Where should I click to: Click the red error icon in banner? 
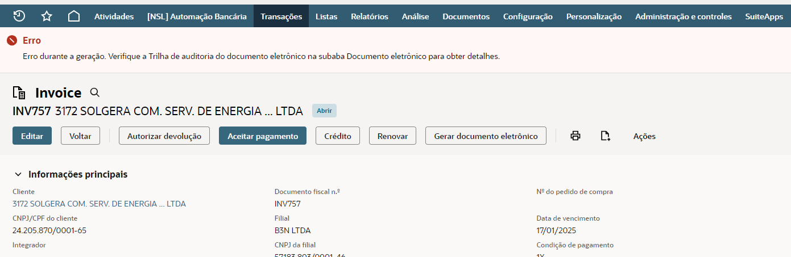tap(11, 41)
